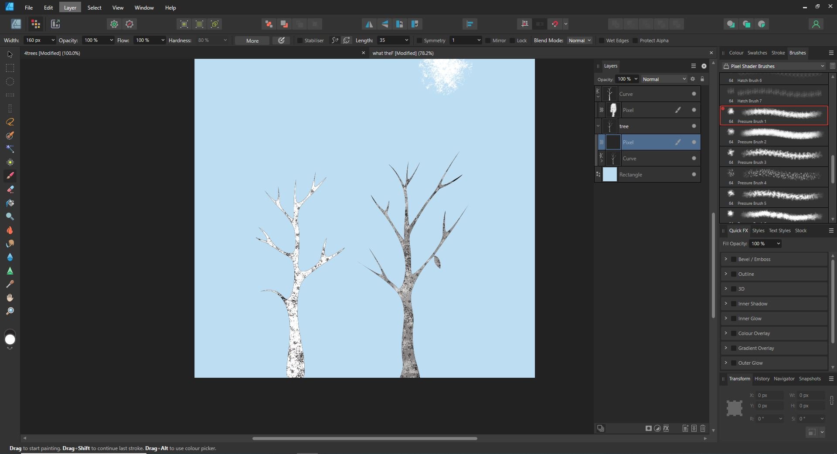Select the Flood Fill bucket tool
This screenshot has height=454, width=837.
click(x=10, y=203)
